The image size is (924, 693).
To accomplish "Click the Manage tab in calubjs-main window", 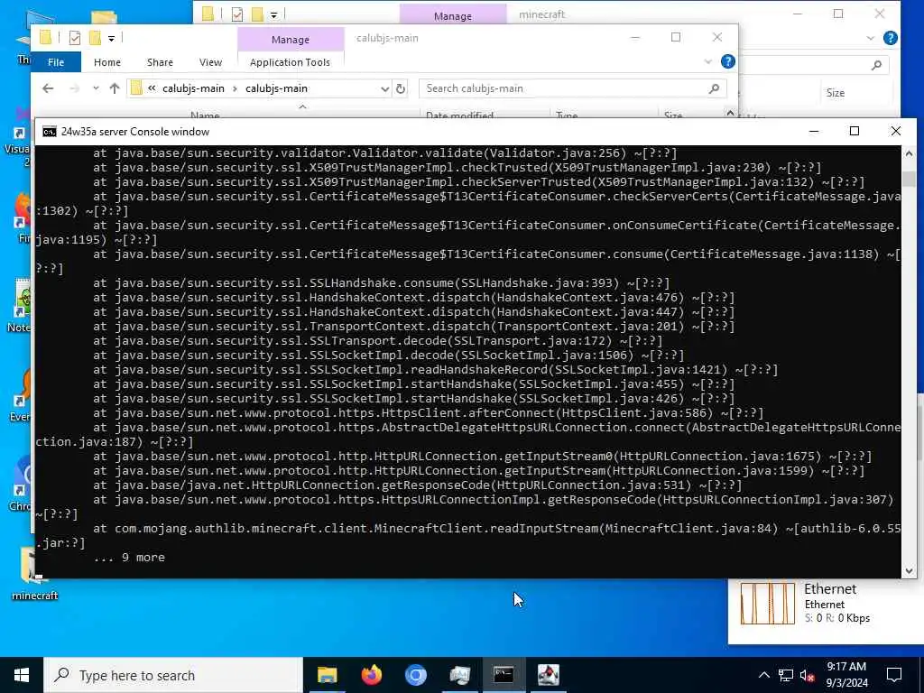I will pos(291,40).
